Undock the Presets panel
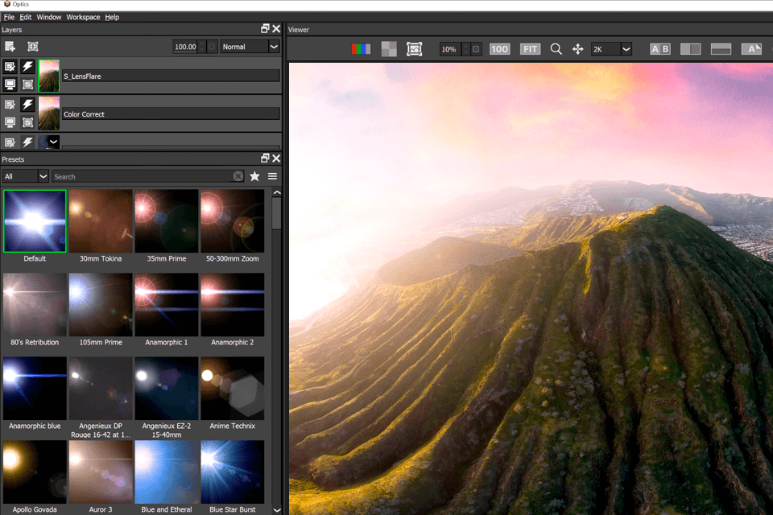This screenshot has width=773, height=515. [265, 159]
